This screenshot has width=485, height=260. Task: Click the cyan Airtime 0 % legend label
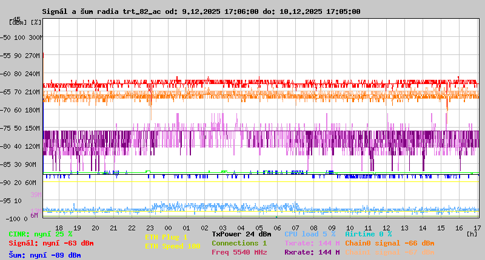pos(369,233)
